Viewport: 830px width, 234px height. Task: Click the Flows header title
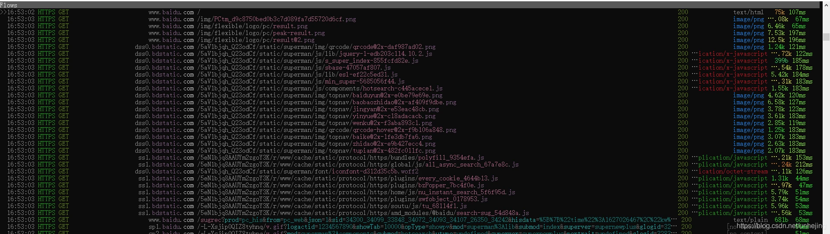tap(9, 5)
